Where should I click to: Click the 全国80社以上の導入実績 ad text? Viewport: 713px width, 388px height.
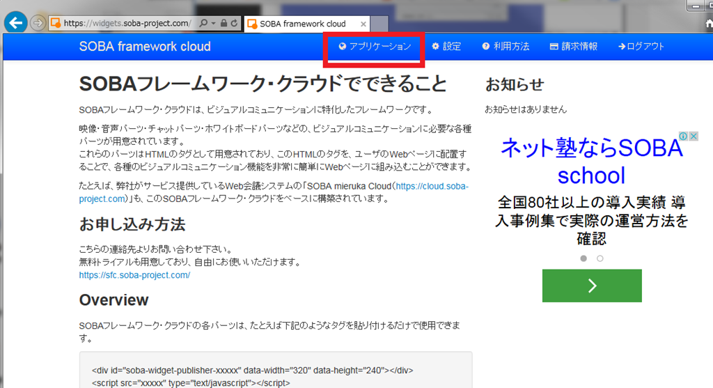tap(591, 220)
